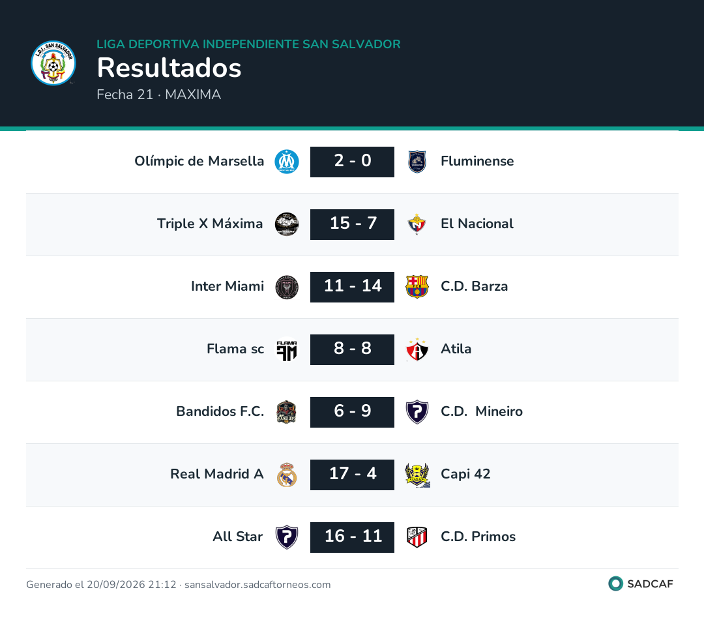Click the Inter Miami round logo

tap(287, 287)
